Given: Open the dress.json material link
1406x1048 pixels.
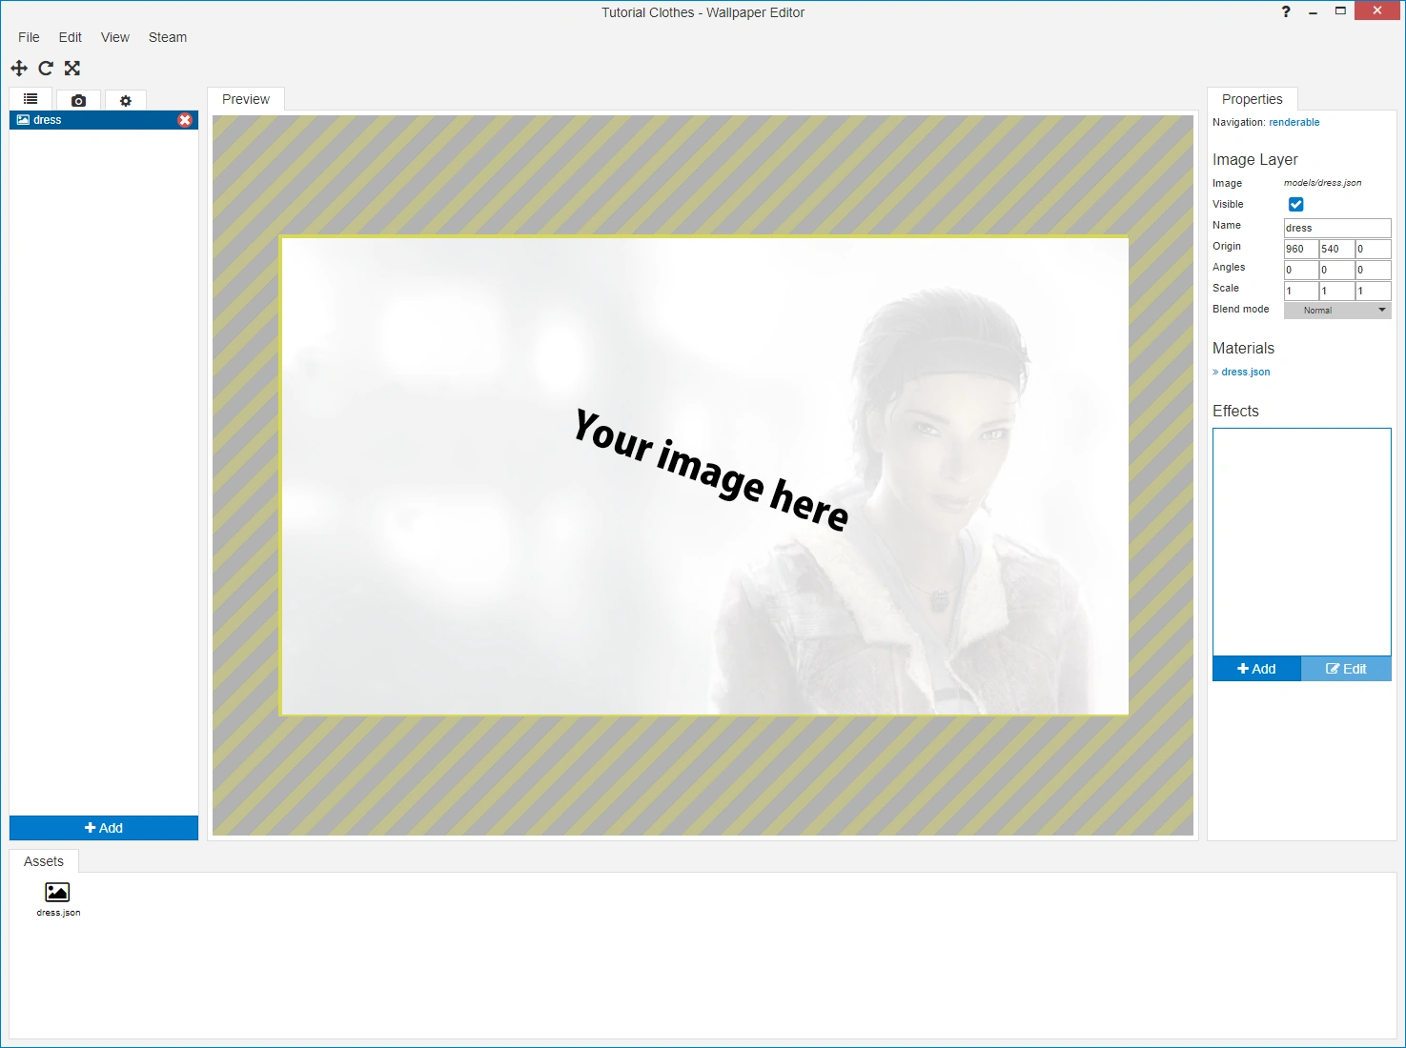Looking at the screenshot, I should pos(1246,372).
